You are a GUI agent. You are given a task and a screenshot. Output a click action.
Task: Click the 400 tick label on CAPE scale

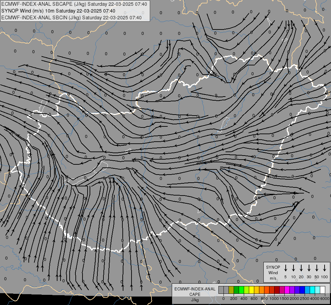[x=244, y=299]
